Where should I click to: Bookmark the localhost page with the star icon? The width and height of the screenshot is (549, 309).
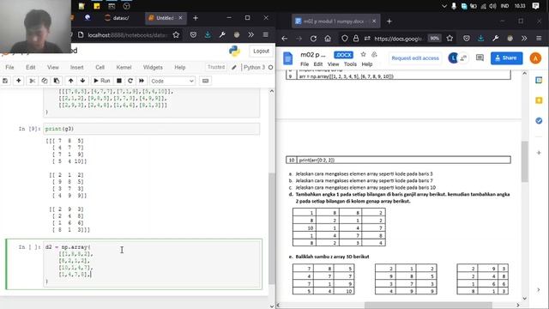[176, 34]
